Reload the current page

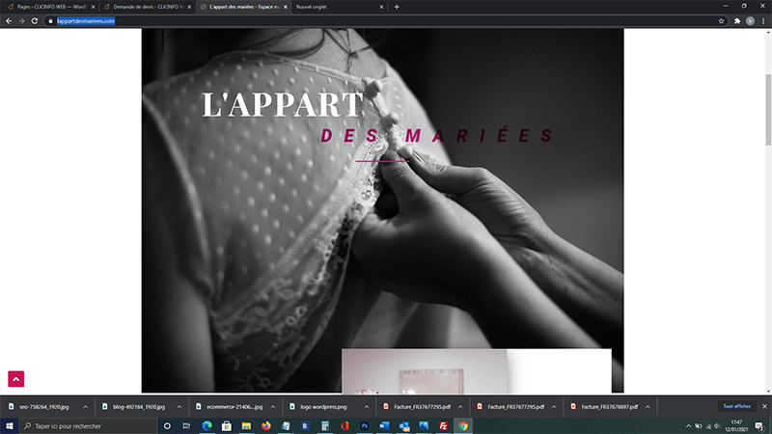pyautogui.click(x=35, y=20)
